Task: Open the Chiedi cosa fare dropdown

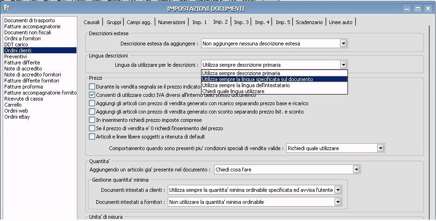Action: [356, 169]
